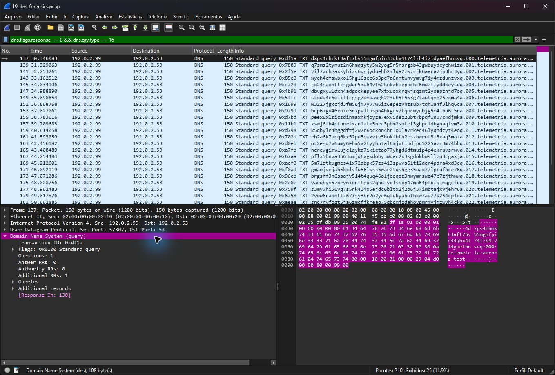Open the Estatísticas menu
The image size is (555, 375).
[x=130, y=17]
